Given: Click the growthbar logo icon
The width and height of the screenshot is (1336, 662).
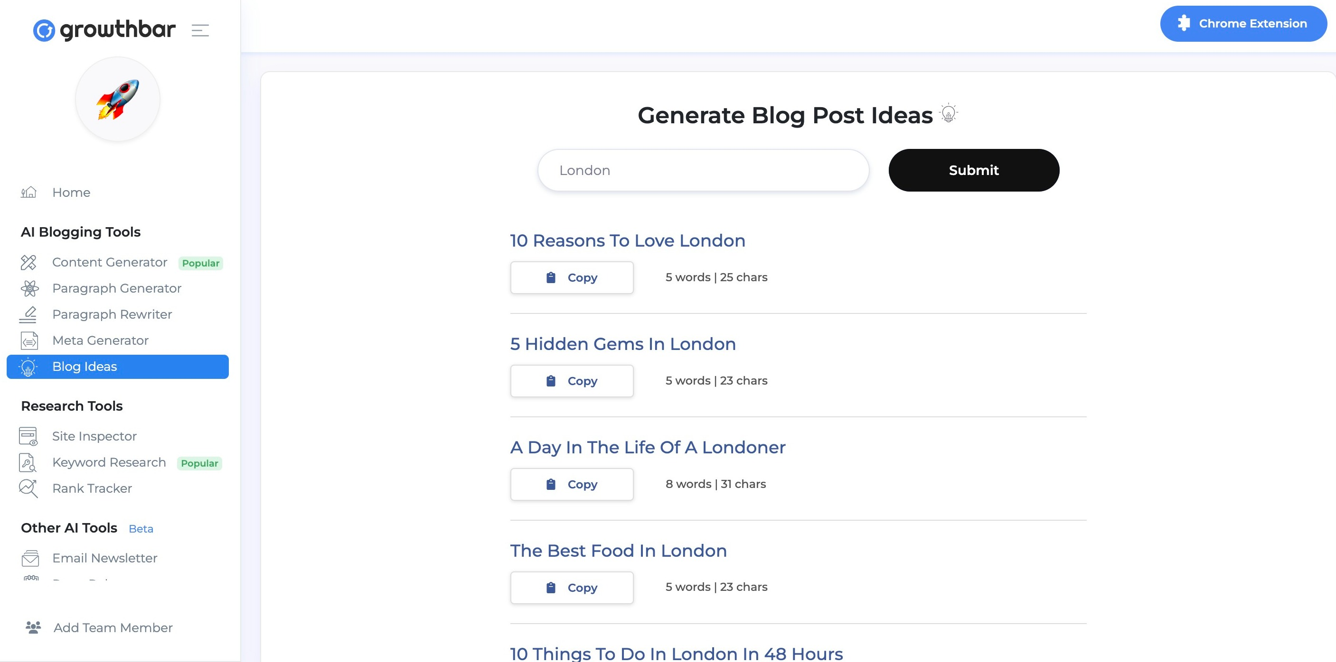Looking at the screenshot, I should click(x=44, y=30).
